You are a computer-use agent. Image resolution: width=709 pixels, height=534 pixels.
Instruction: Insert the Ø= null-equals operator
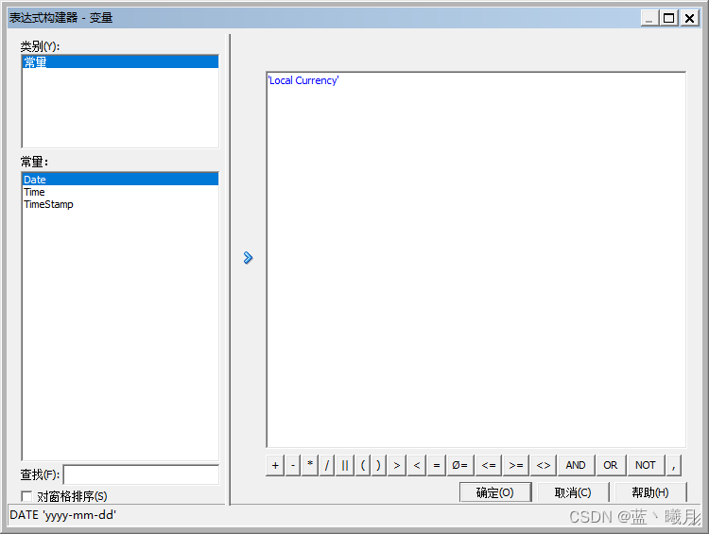[459, 465]
